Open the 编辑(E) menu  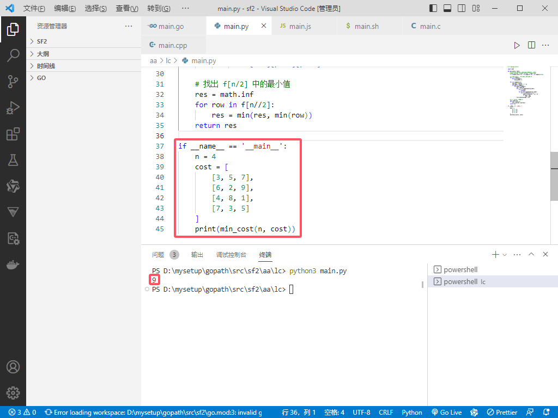click(x=65, y=8)
